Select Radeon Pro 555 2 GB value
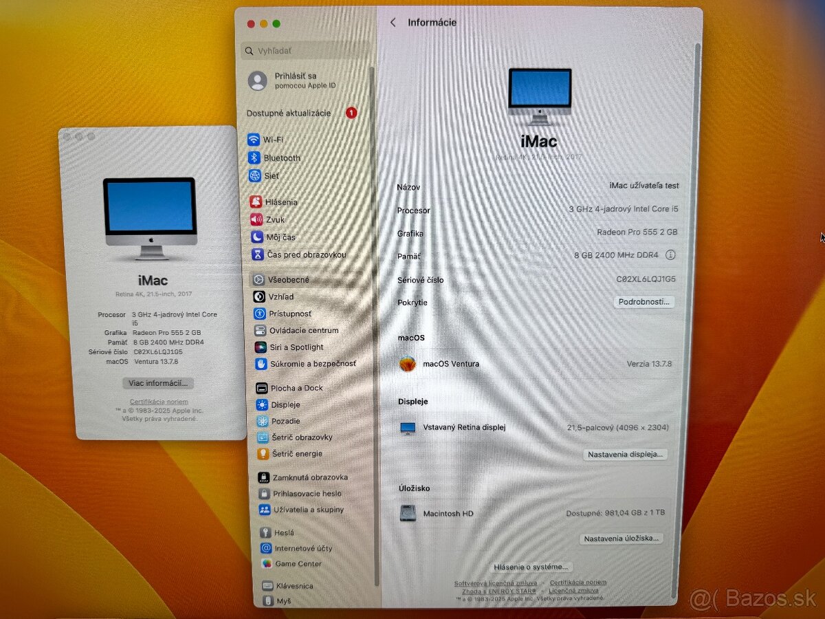This screenshot has width=825, height=619. pyautogui.click(x=637, y=232)
